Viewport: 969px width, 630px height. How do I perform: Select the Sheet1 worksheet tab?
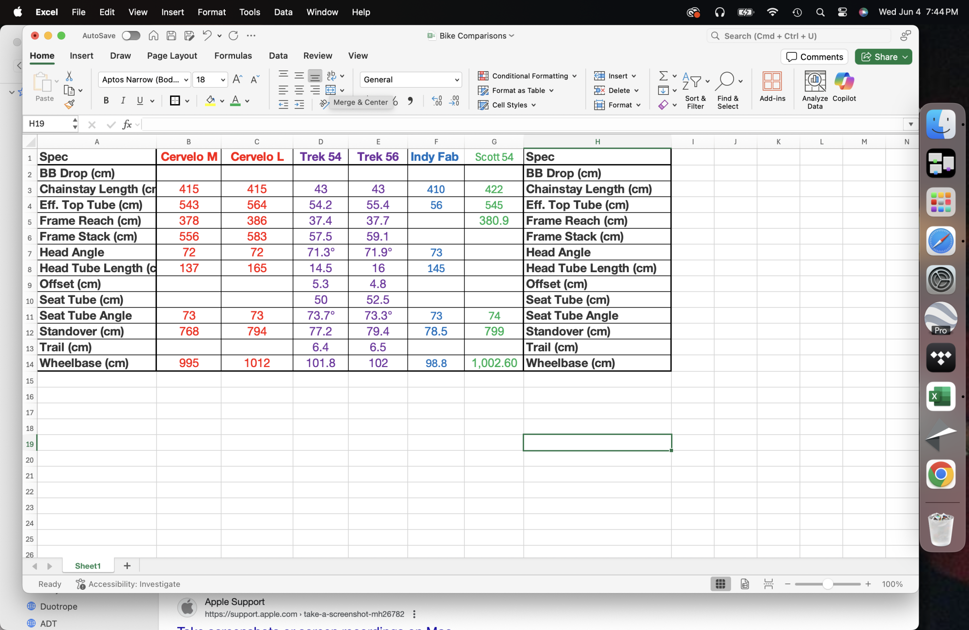[x=88, y=566]
